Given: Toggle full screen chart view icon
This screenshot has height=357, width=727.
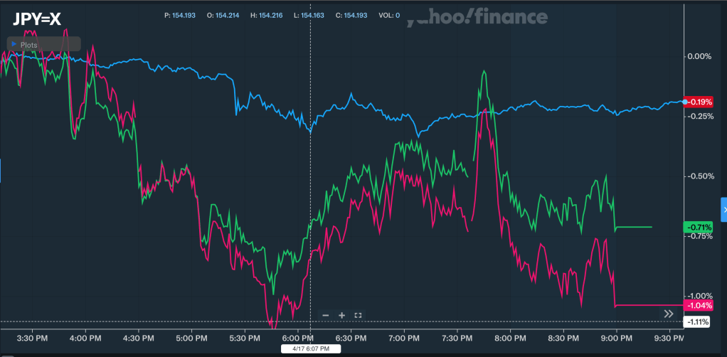Looking at the screenshot, I should tap(358, 315).
